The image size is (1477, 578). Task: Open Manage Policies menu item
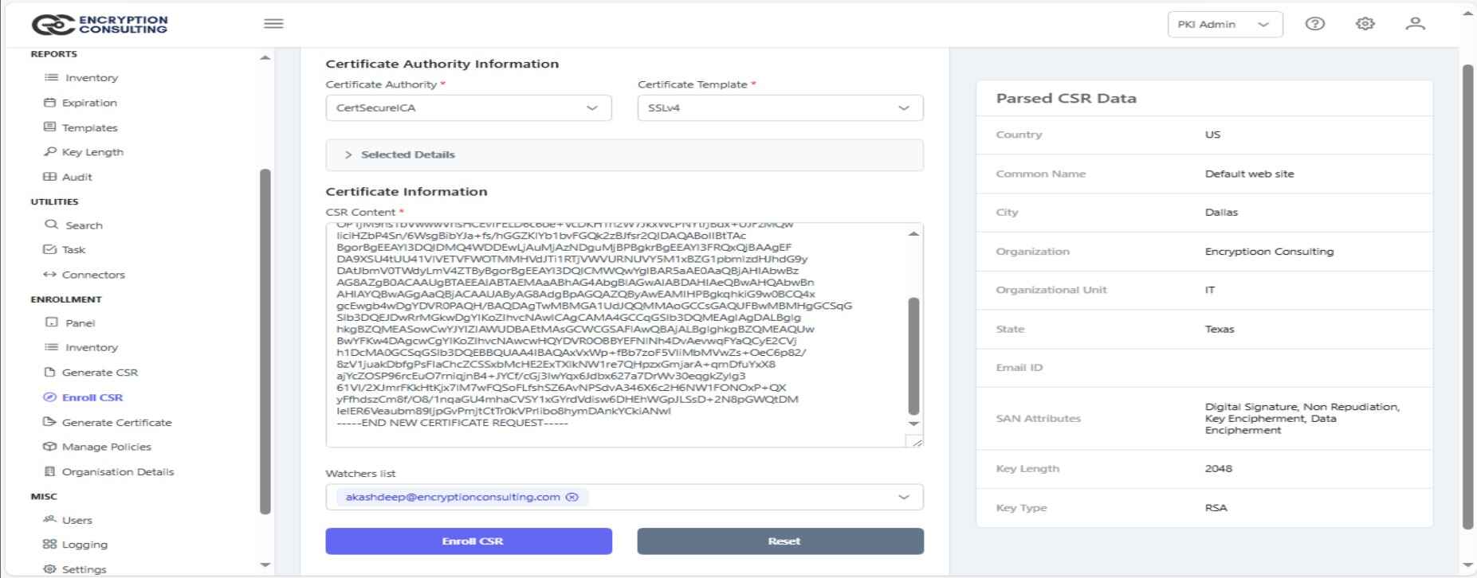coord(106,447)
